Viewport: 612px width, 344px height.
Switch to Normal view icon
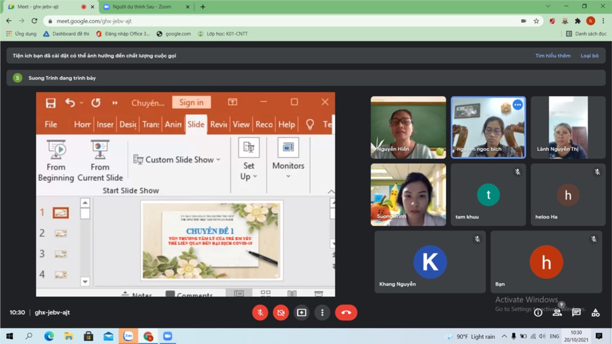point(239,293)
